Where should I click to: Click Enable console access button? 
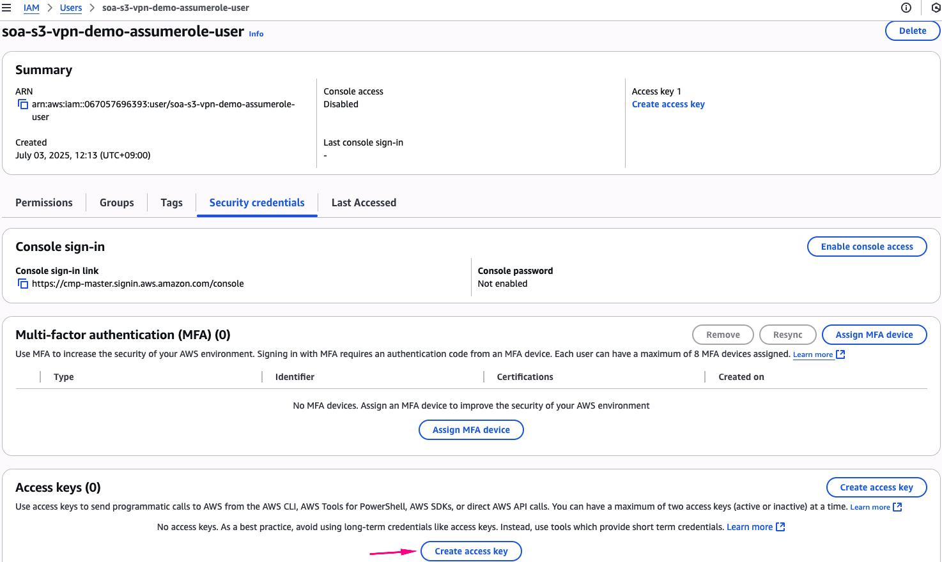(867, 247)
